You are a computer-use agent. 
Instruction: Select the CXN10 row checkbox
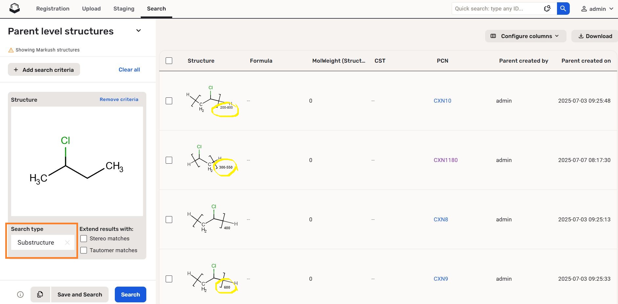[x=169, y=101]
